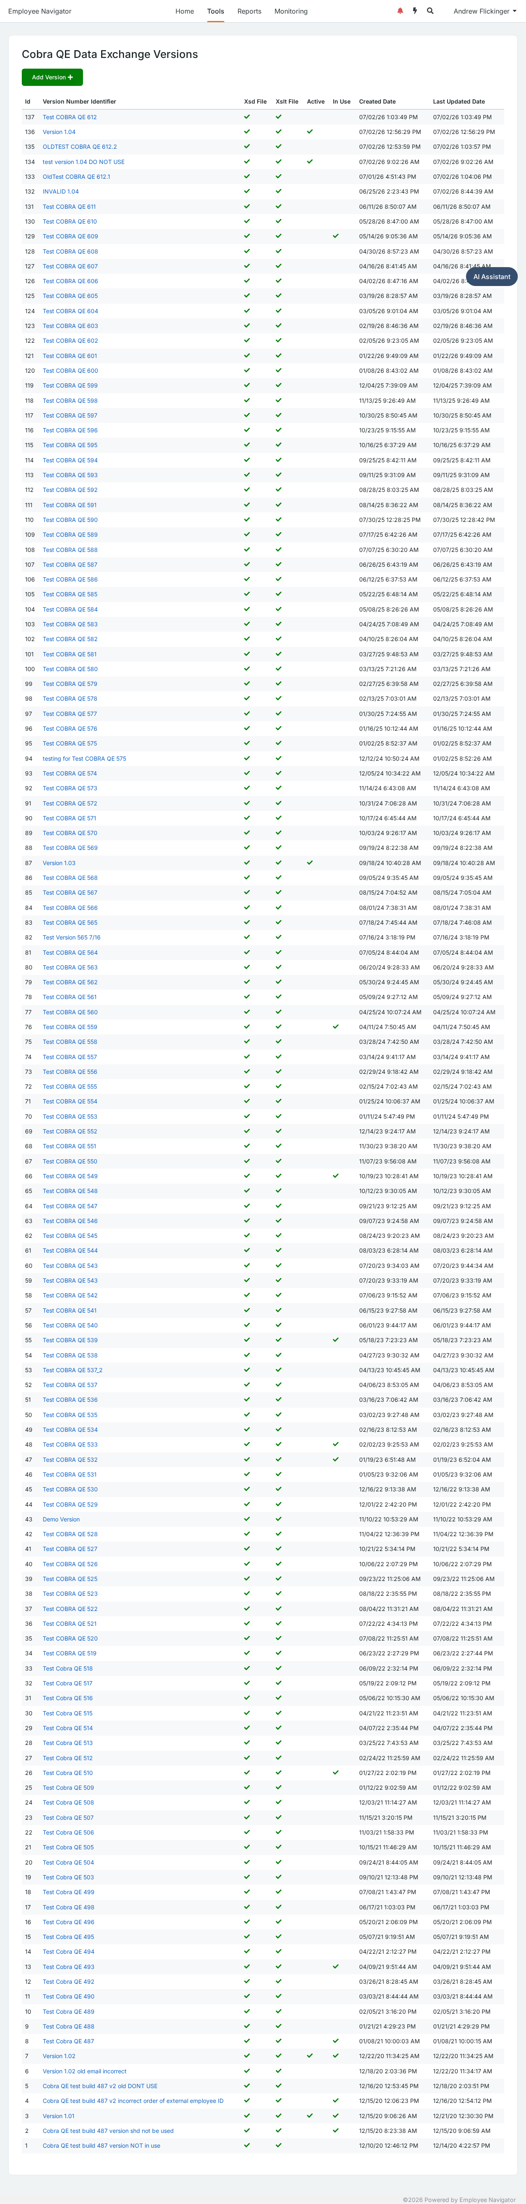
Task: Open the Test COBRA QE 537_2 link
Action: 73,1370
